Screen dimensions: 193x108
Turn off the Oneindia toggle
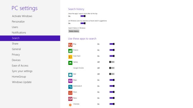[112, 104]
